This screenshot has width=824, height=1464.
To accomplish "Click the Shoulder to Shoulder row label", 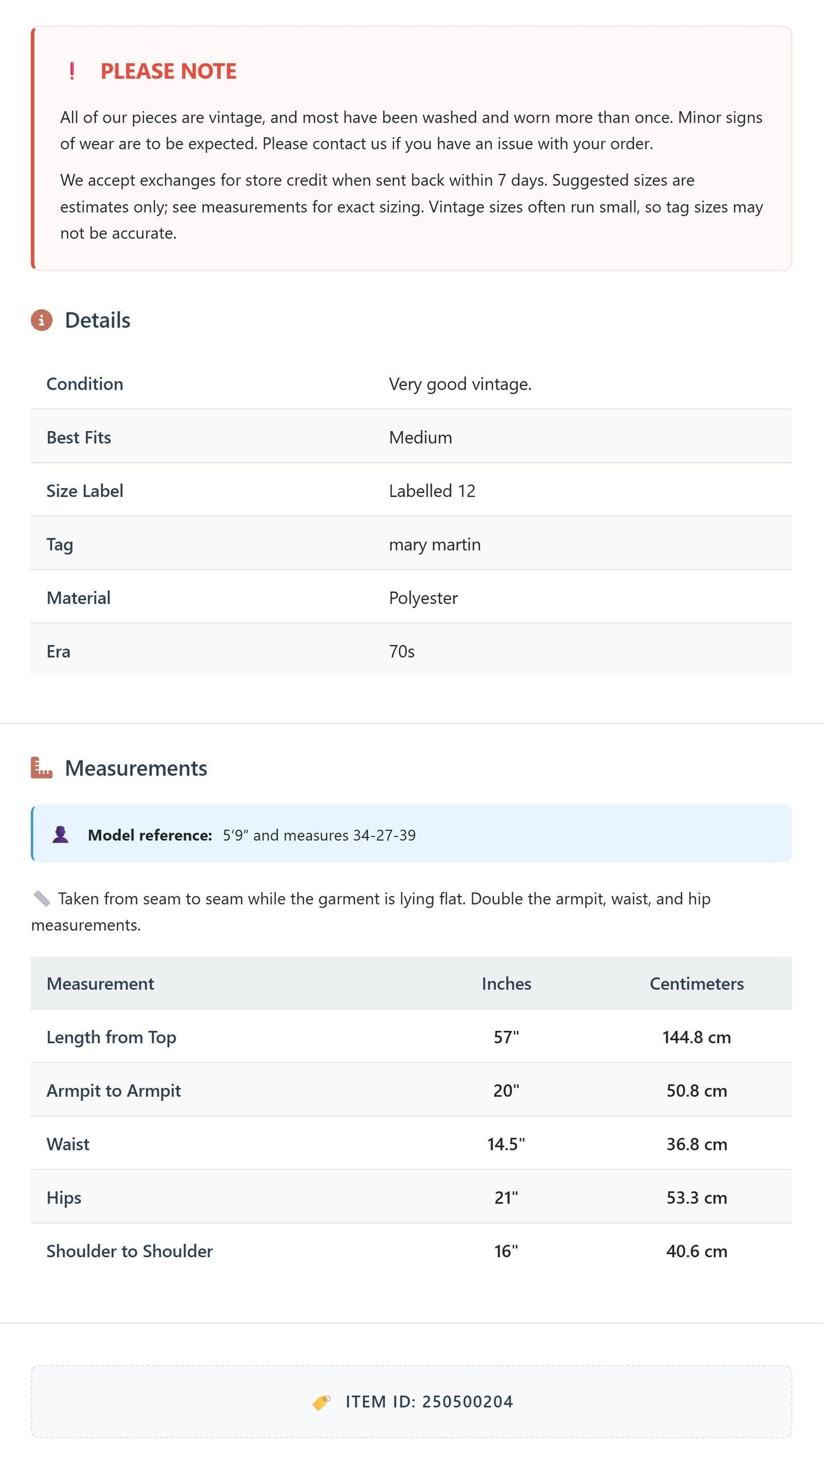I will [x=130, y=1251].
